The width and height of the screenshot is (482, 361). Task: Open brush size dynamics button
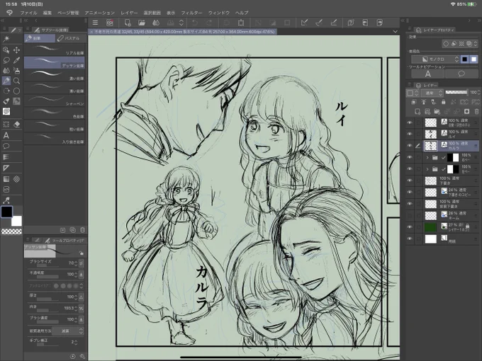tap(81, 263)
